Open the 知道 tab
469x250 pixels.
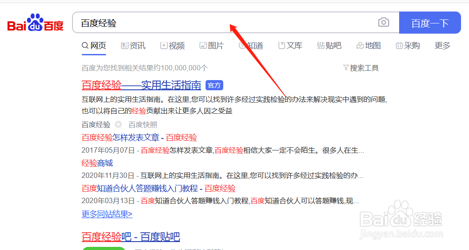(x=251, y=46)
